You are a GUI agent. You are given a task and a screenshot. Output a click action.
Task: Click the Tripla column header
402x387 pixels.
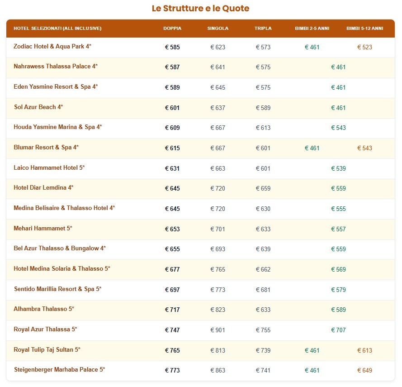click(x=263, y=29)
